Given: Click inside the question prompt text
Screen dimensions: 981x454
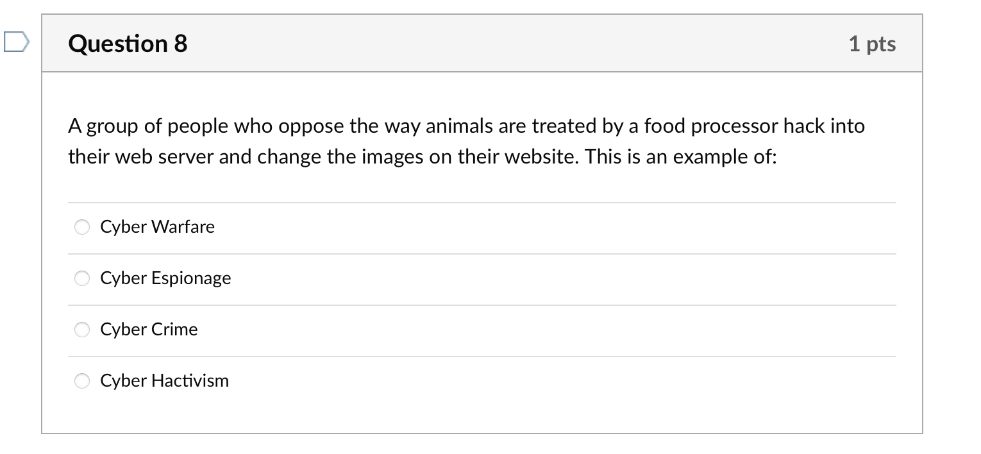Looking at the screenshot, I should click(x=449, y=141).
